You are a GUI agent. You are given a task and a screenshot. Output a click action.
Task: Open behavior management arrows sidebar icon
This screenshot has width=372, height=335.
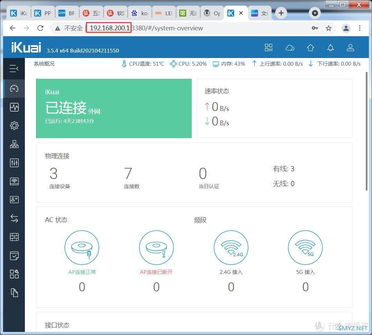(x=14, y=218)
